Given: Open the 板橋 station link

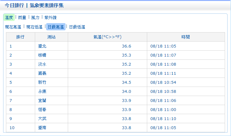Looking at the screenshot, I should coord(42,55).
